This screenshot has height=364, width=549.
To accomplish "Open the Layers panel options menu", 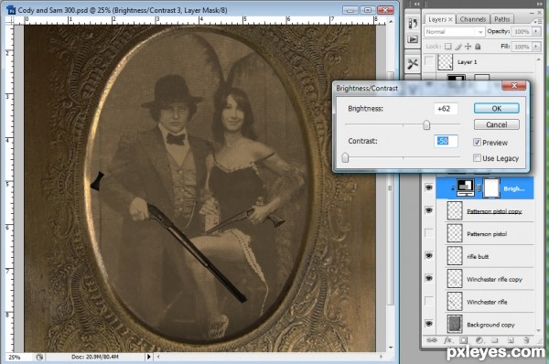I will [x=537, y=21].
